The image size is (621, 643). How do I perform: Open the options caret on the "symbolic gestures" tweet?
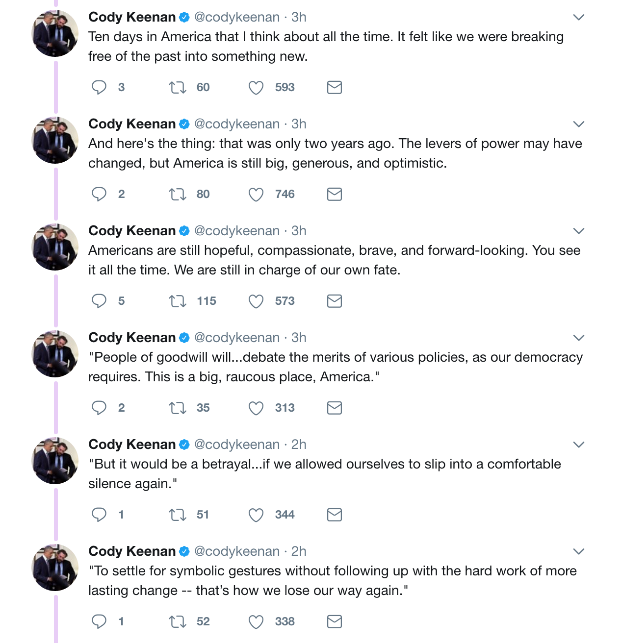click(x=579, y=551)
